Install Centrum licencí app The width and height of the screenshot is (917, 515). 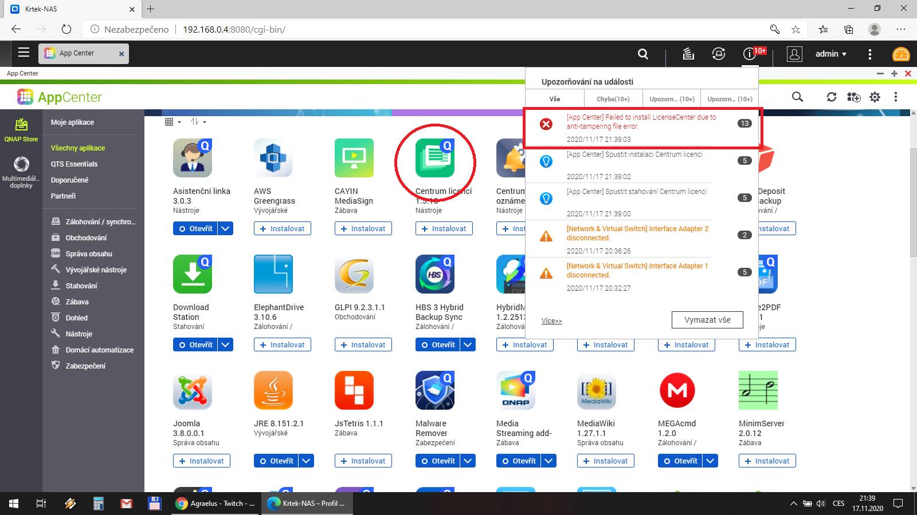(x=444, y=228)
